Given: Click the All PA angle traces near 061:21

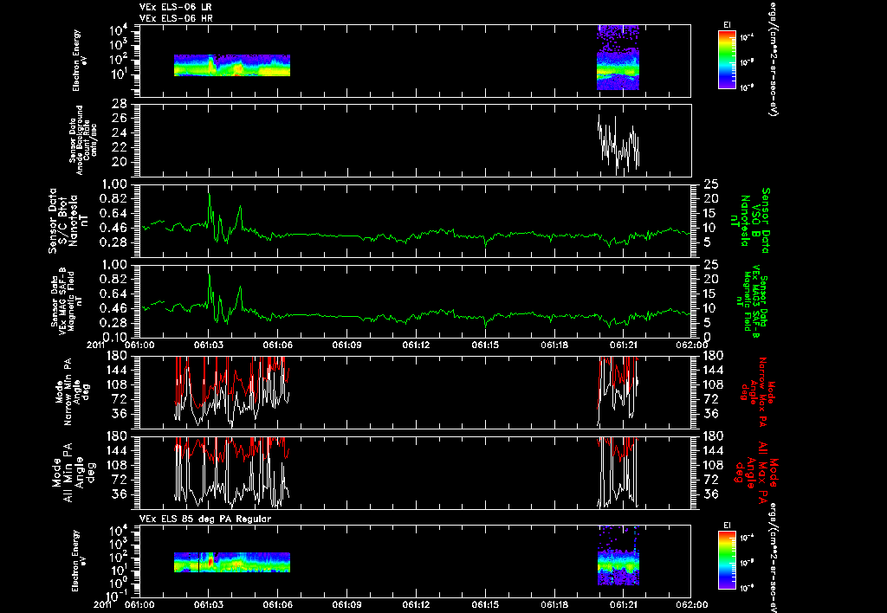Looking at the screenshot, I should click(x=618, y=472).
